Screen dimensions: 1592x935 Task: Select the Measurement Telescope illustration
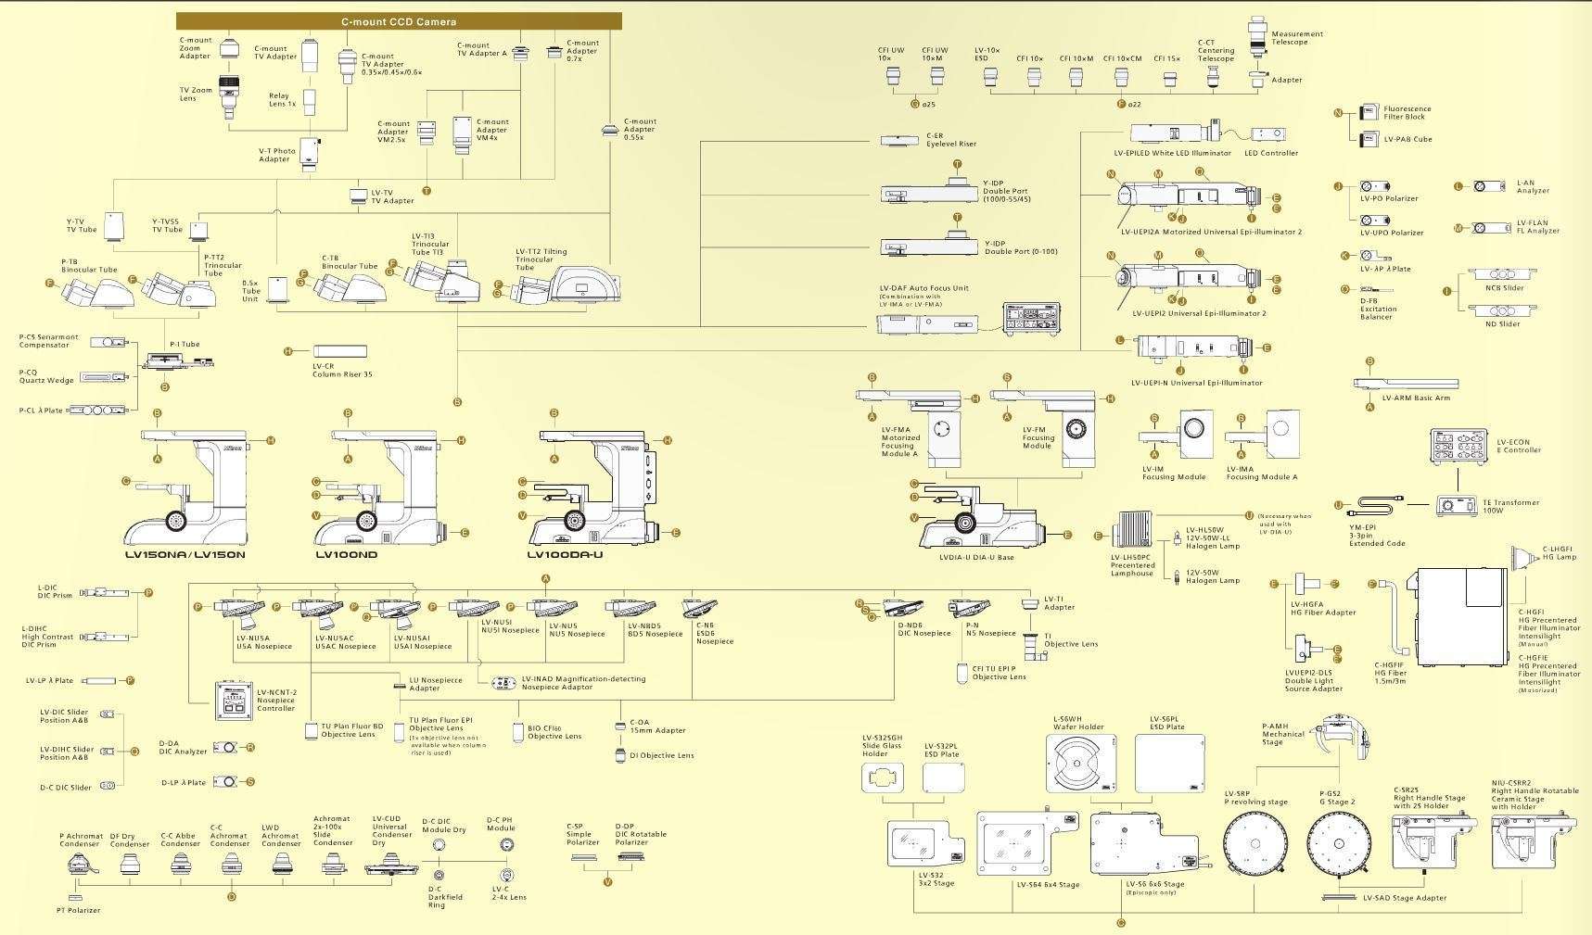click(x=1257, y=40)
